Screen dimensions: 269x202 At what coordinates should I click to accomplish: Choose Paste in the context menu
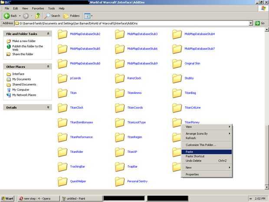tap(207, 152)
